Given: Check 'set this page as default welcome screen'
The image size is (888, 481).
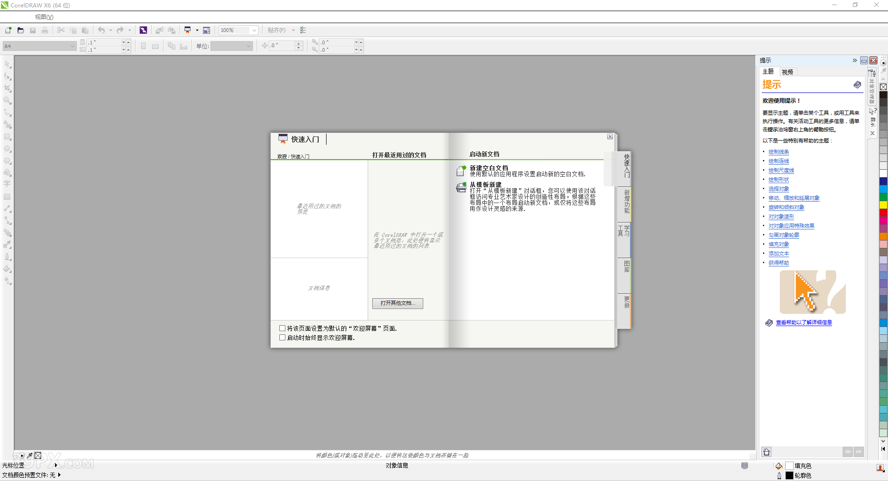Looking at the screenshot, I should coord(282,328).
